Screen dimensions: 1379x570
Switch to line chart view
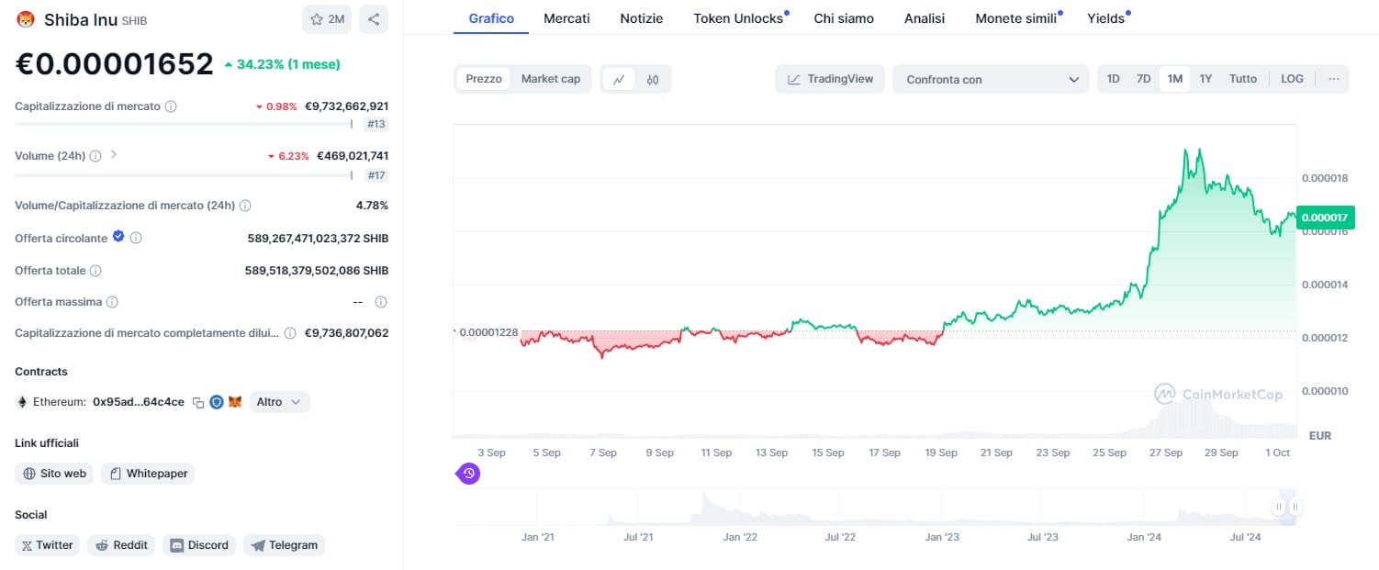click(619, 79)
